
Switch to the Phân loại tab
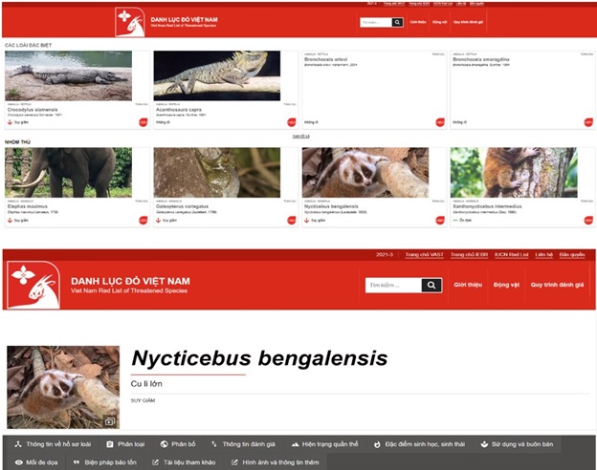(x=124, y=444)
